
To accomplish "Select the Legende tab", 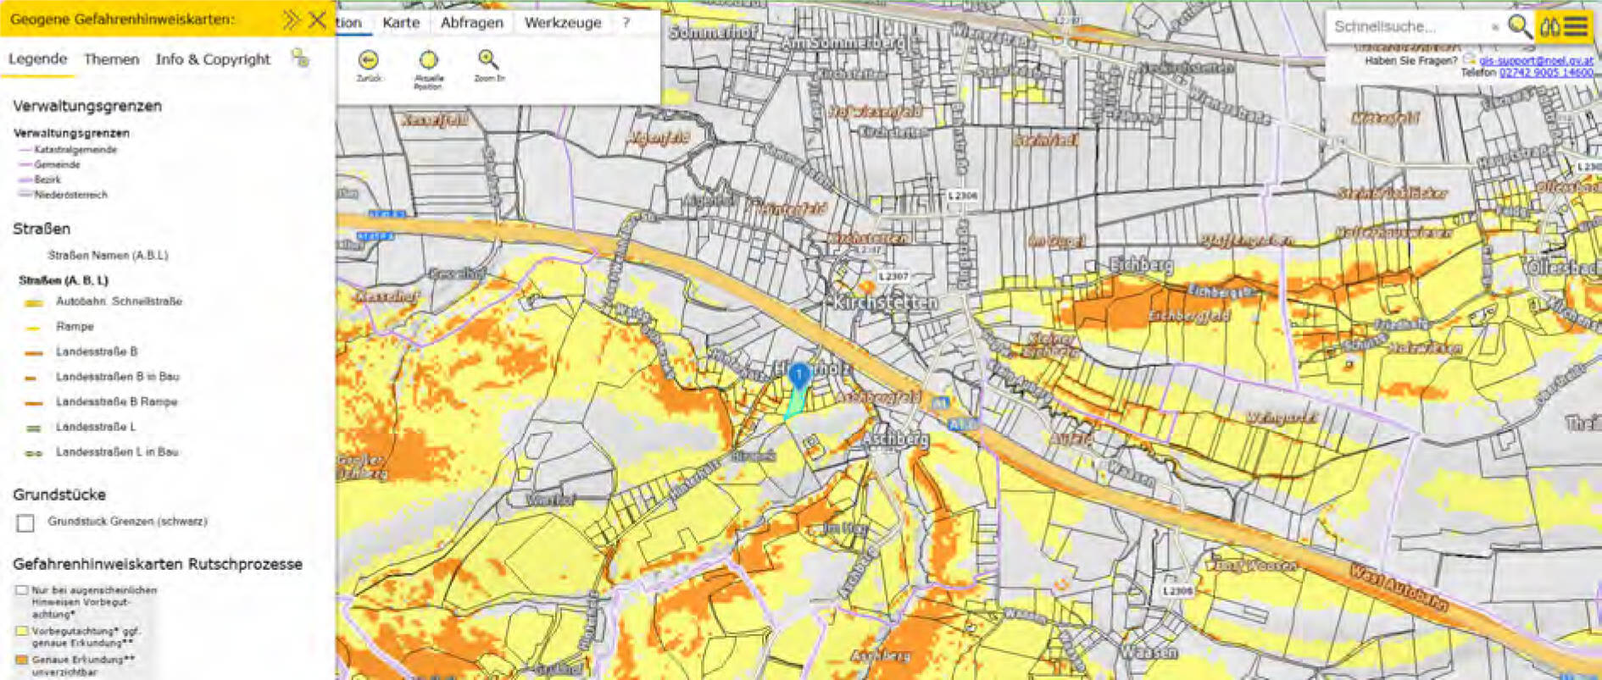I will tap(37, 59).
